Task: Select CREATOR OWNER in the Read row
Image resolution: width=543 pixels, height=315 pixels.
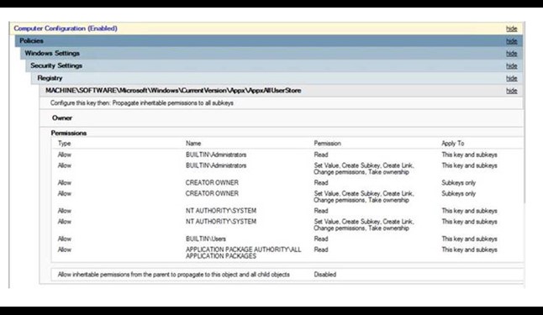Action: point(212,183)
